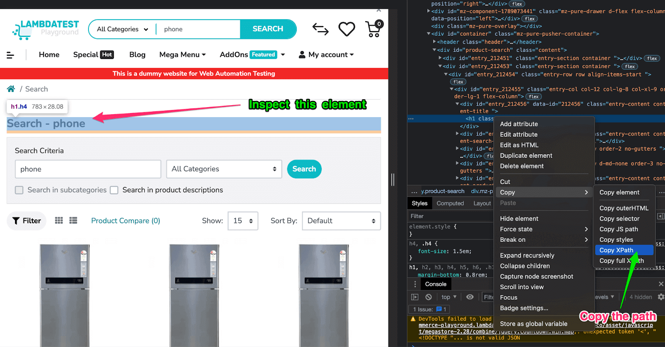Screen dimensions: 665x347
Task: Open the Break on submenu
Action: [544, 240]
